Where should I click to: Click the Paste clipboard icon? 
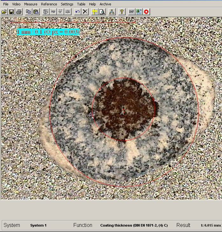click(36, 12)
